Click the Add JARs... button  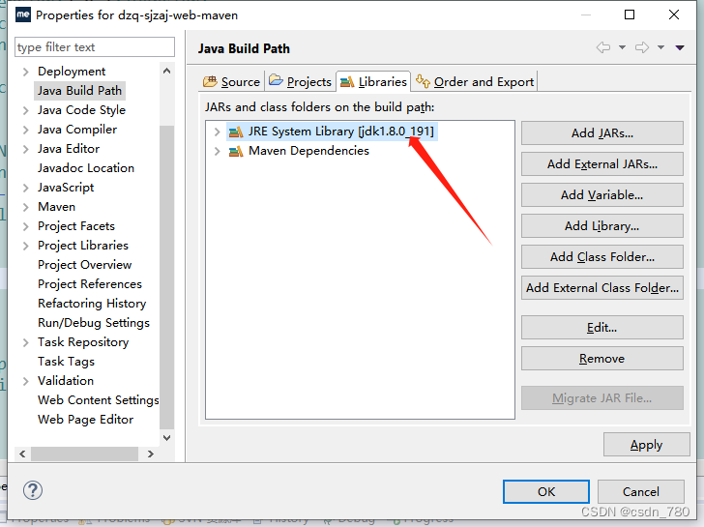pos(602,132)
